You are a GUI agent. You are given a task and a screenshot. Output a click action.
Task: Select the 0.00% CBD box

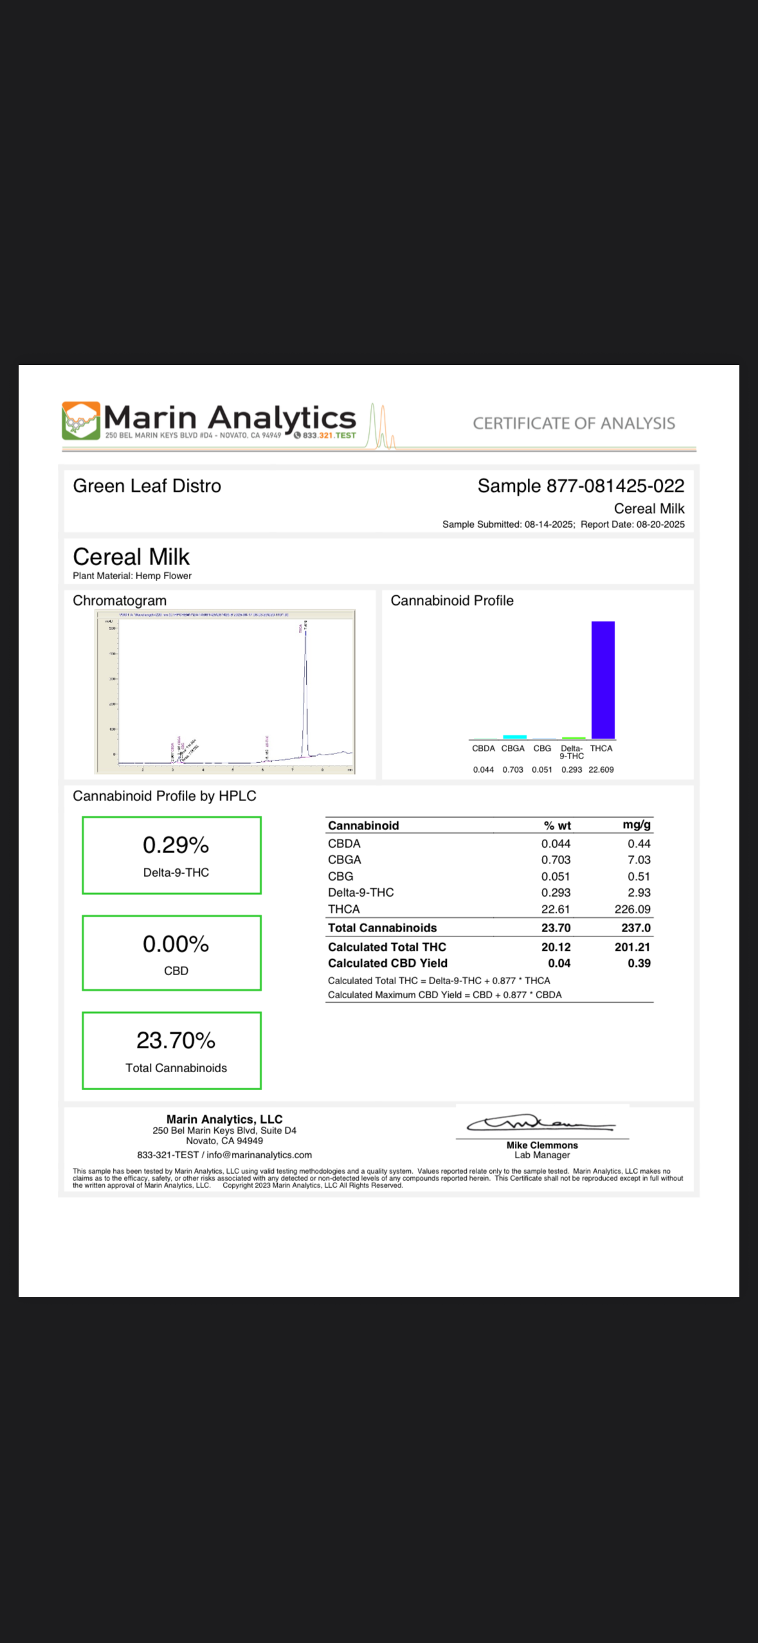click(x=172, y=953)
